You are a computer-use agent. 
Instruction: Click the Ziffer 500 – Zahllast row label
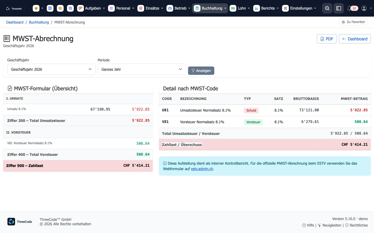click(25, 166)
